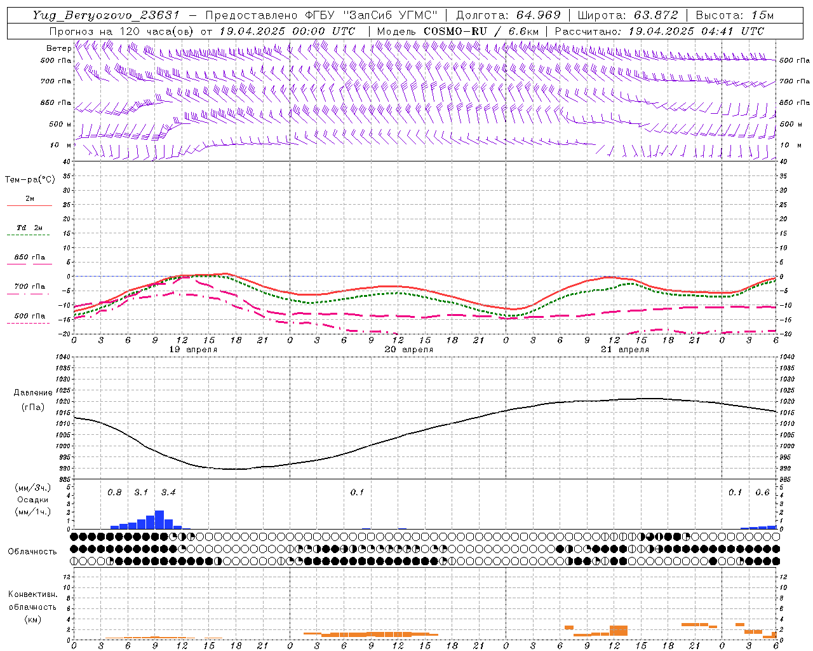Click the tallest orange convective cloud bar on 21 апреля
The width and height of the screenshot is (813, 651).
coord(619,631)
